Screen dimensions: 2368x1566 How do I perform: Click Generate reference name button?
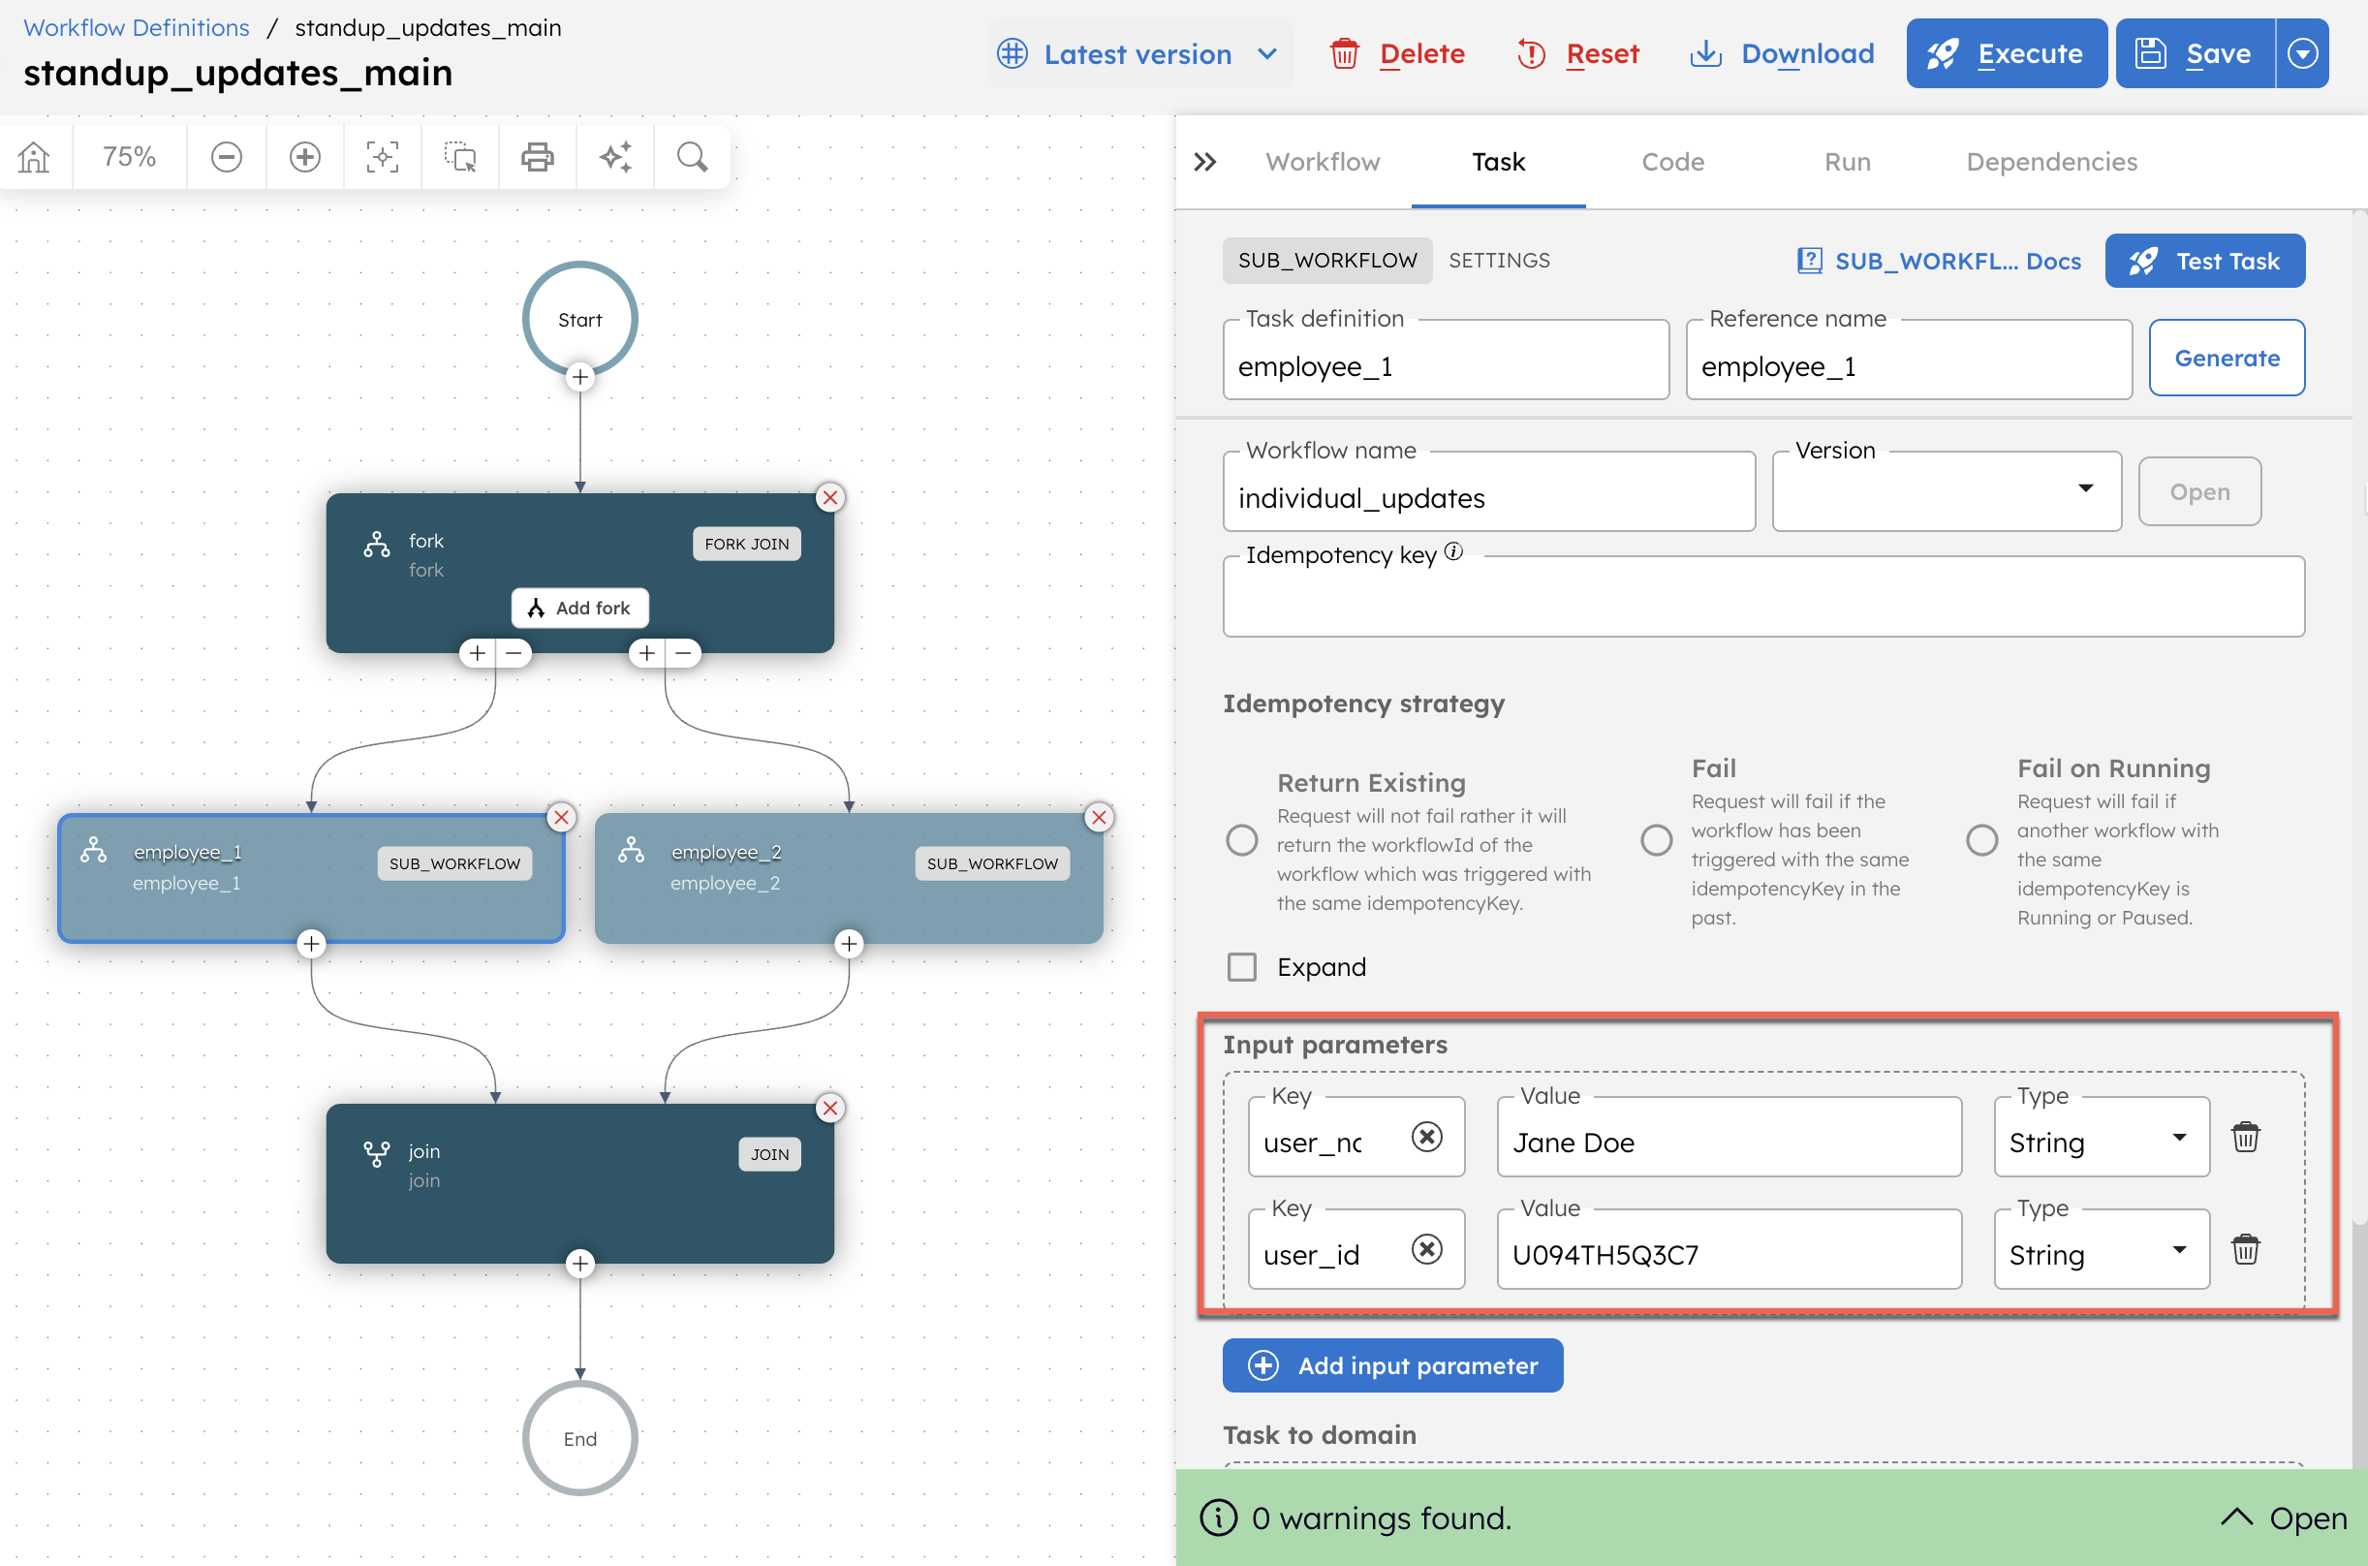click(x=2227, y=358)
